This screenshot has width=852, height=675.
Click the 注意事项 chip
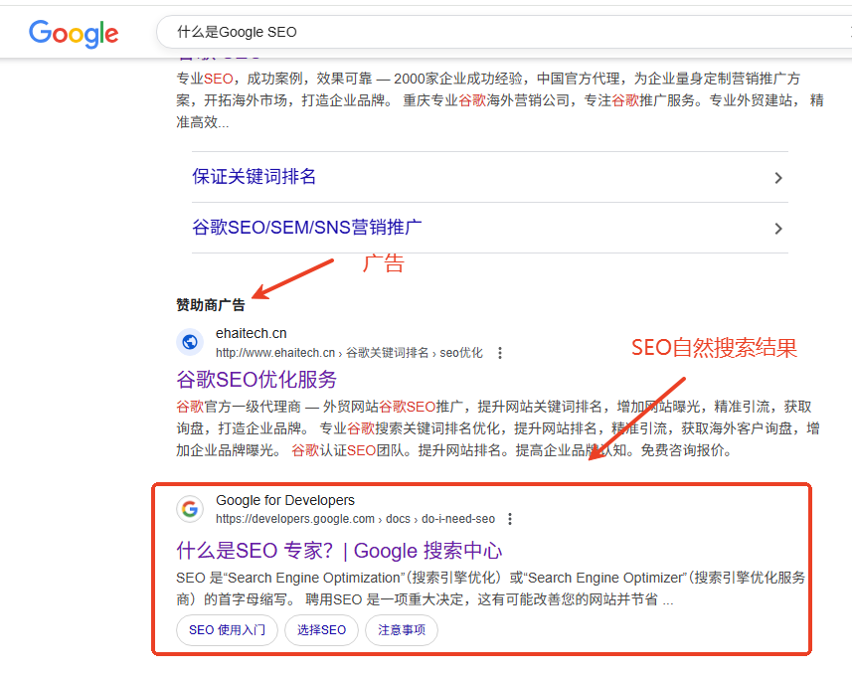[x=402, y=630]
